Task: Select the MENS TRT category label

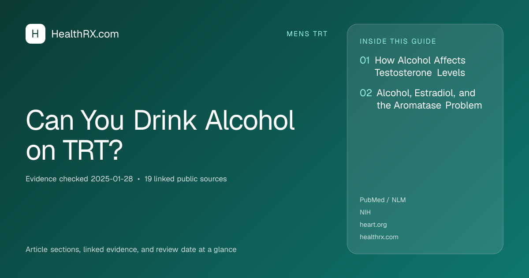Action: (x=307, y=34)
